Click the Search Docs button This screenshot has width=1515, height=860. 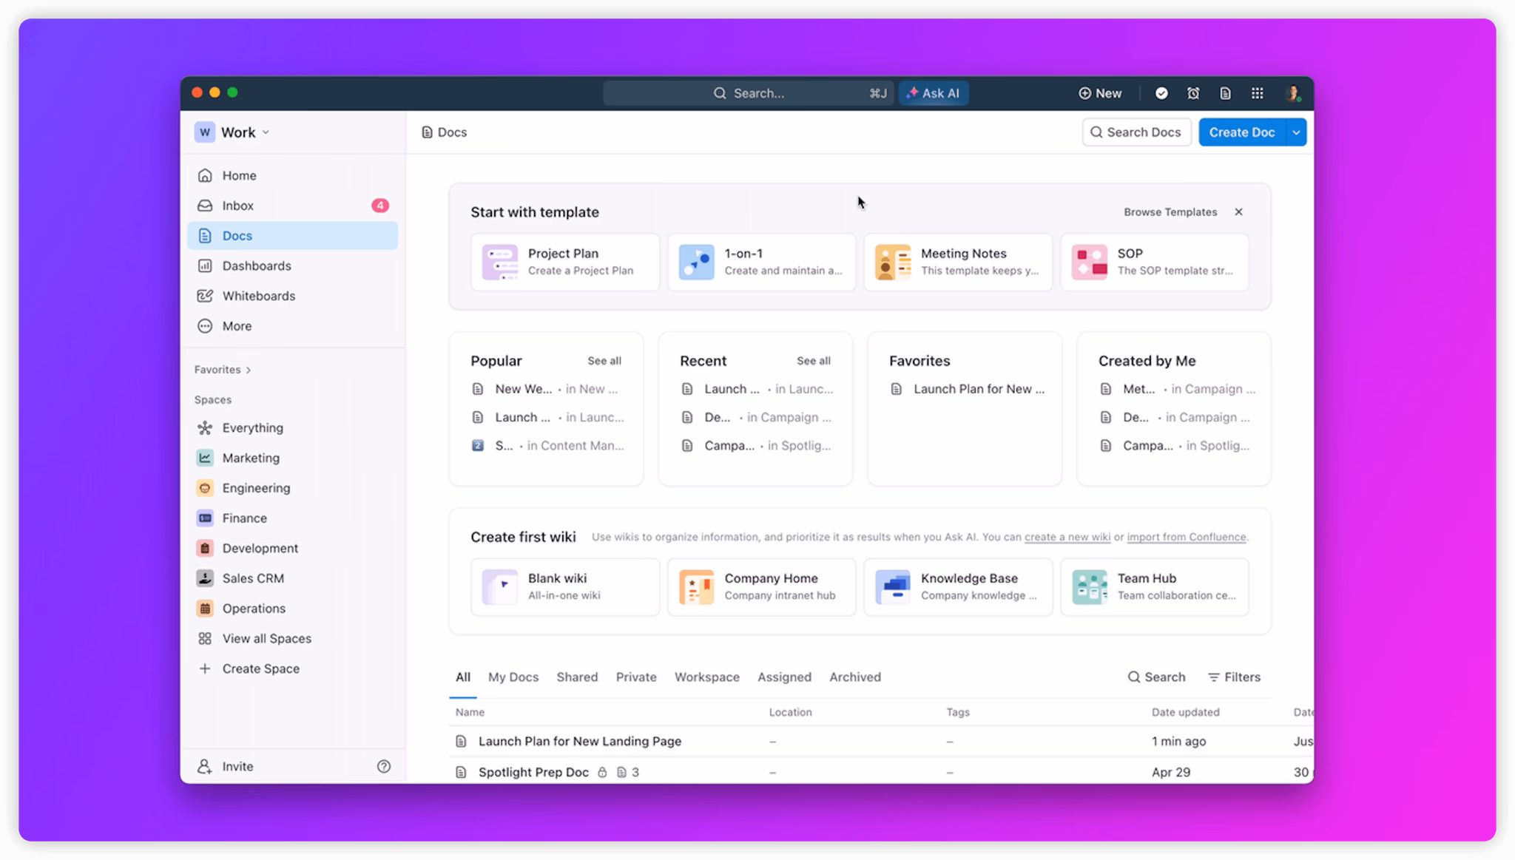[x=1136, y=132]
